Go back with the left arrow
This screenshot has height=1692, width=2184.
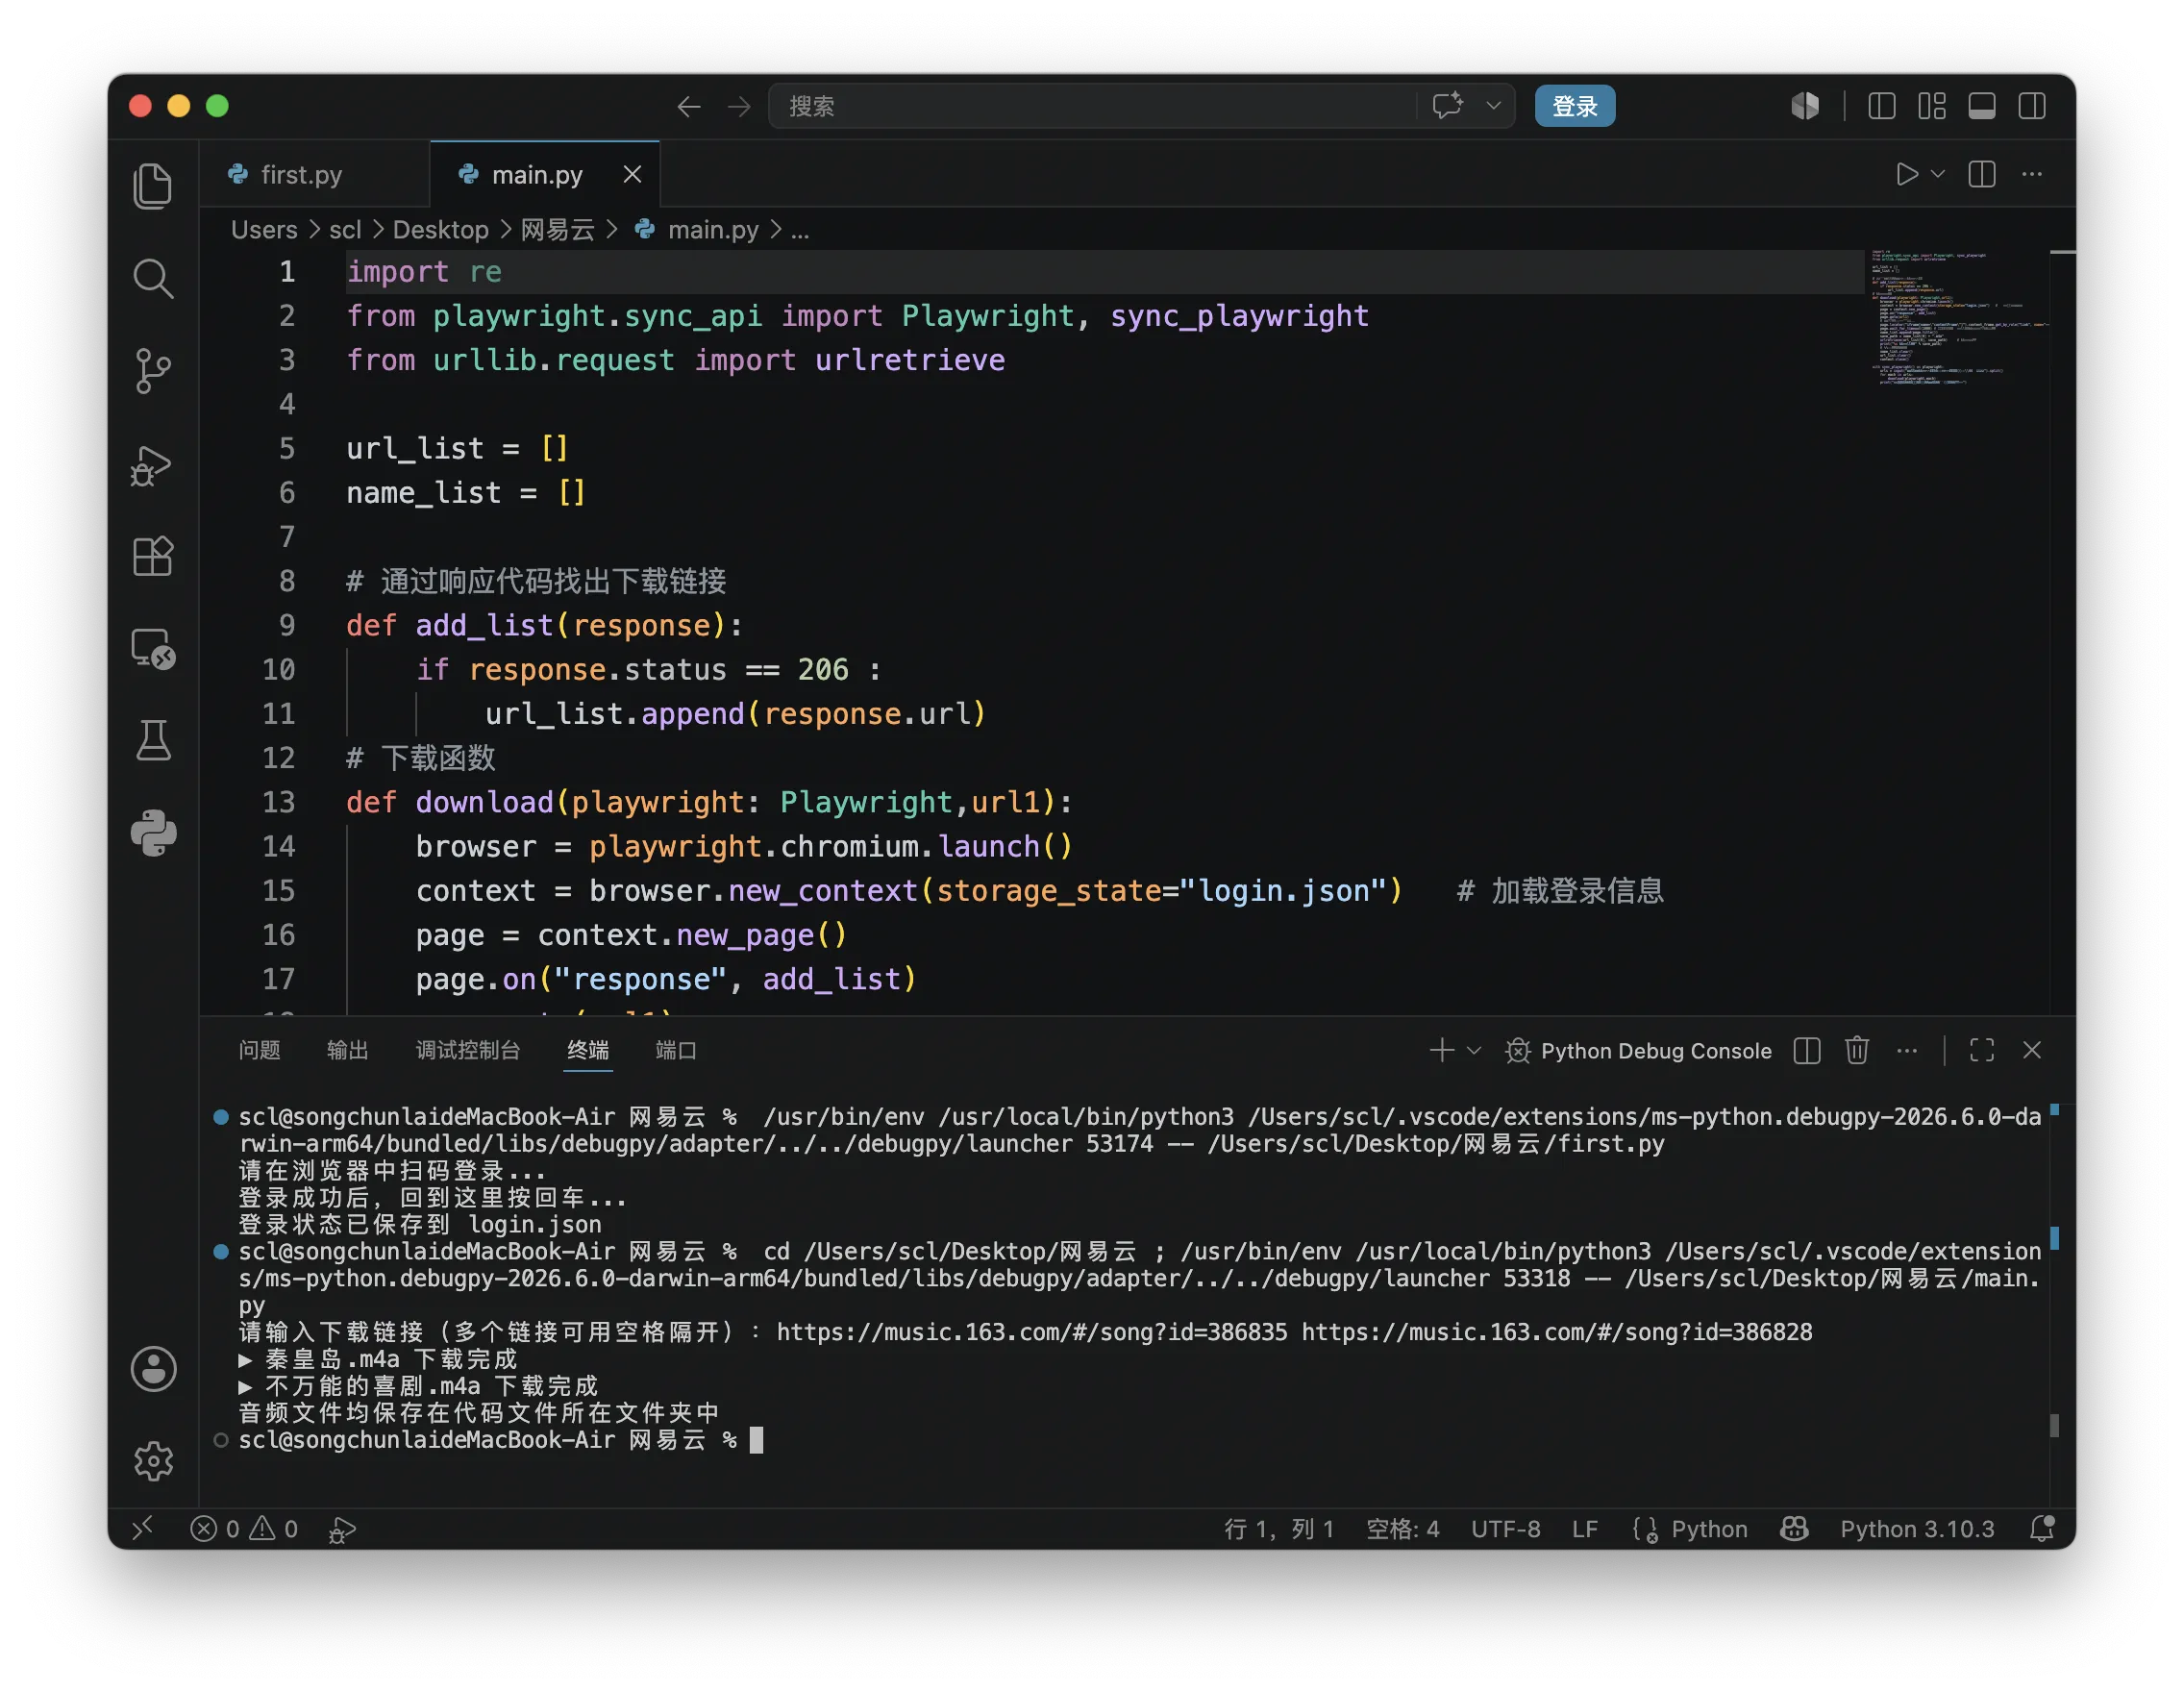[689, 106]
